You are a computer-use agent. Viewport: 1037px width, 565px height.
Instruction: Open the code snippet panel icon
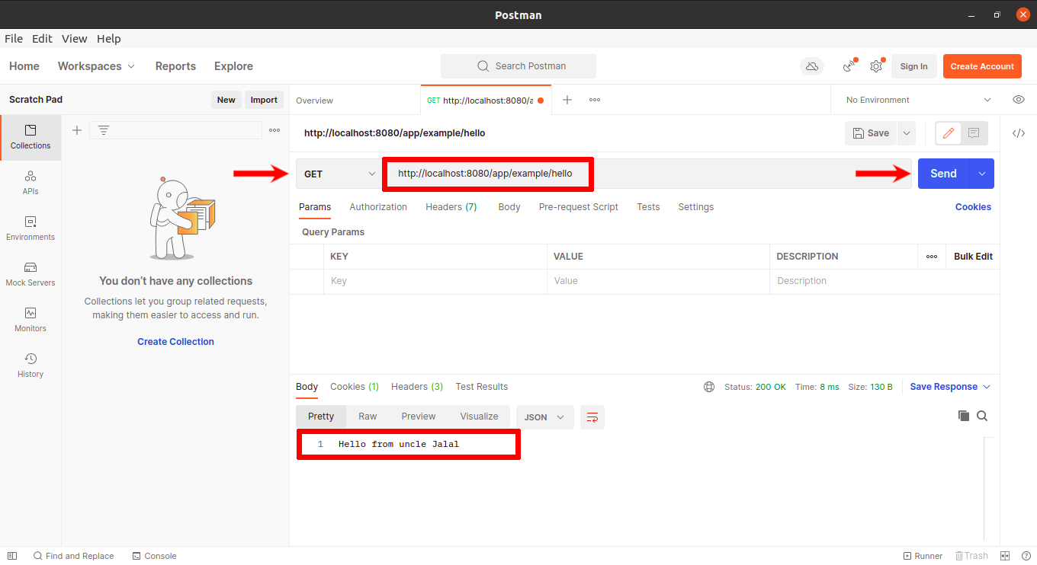1019,133
